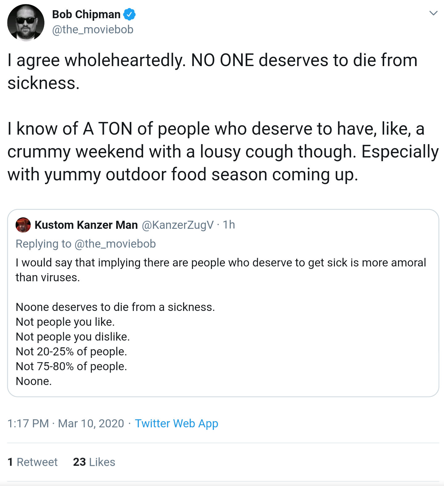Open Kustom Kanzer Man's small avatar
This screenshot has width=444, height=486.
pyautogui.click(x=23, y=225)
